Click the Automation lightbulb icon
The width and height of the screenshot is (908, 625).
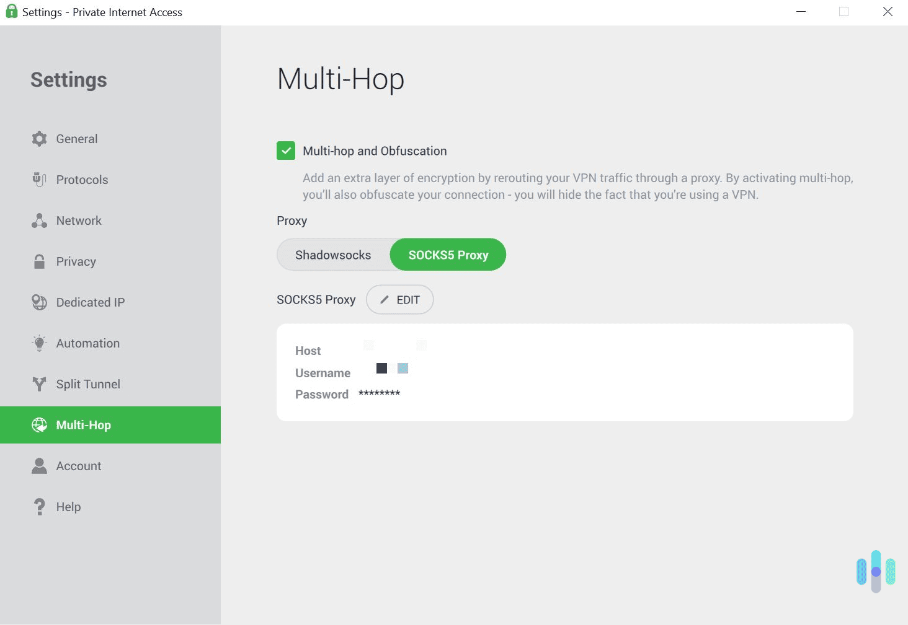point(39,343)
